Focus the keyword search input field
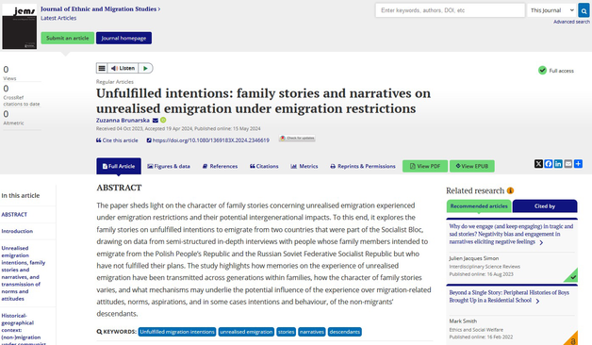This screenshot has height=345, width=592. [x=450, y=10]
